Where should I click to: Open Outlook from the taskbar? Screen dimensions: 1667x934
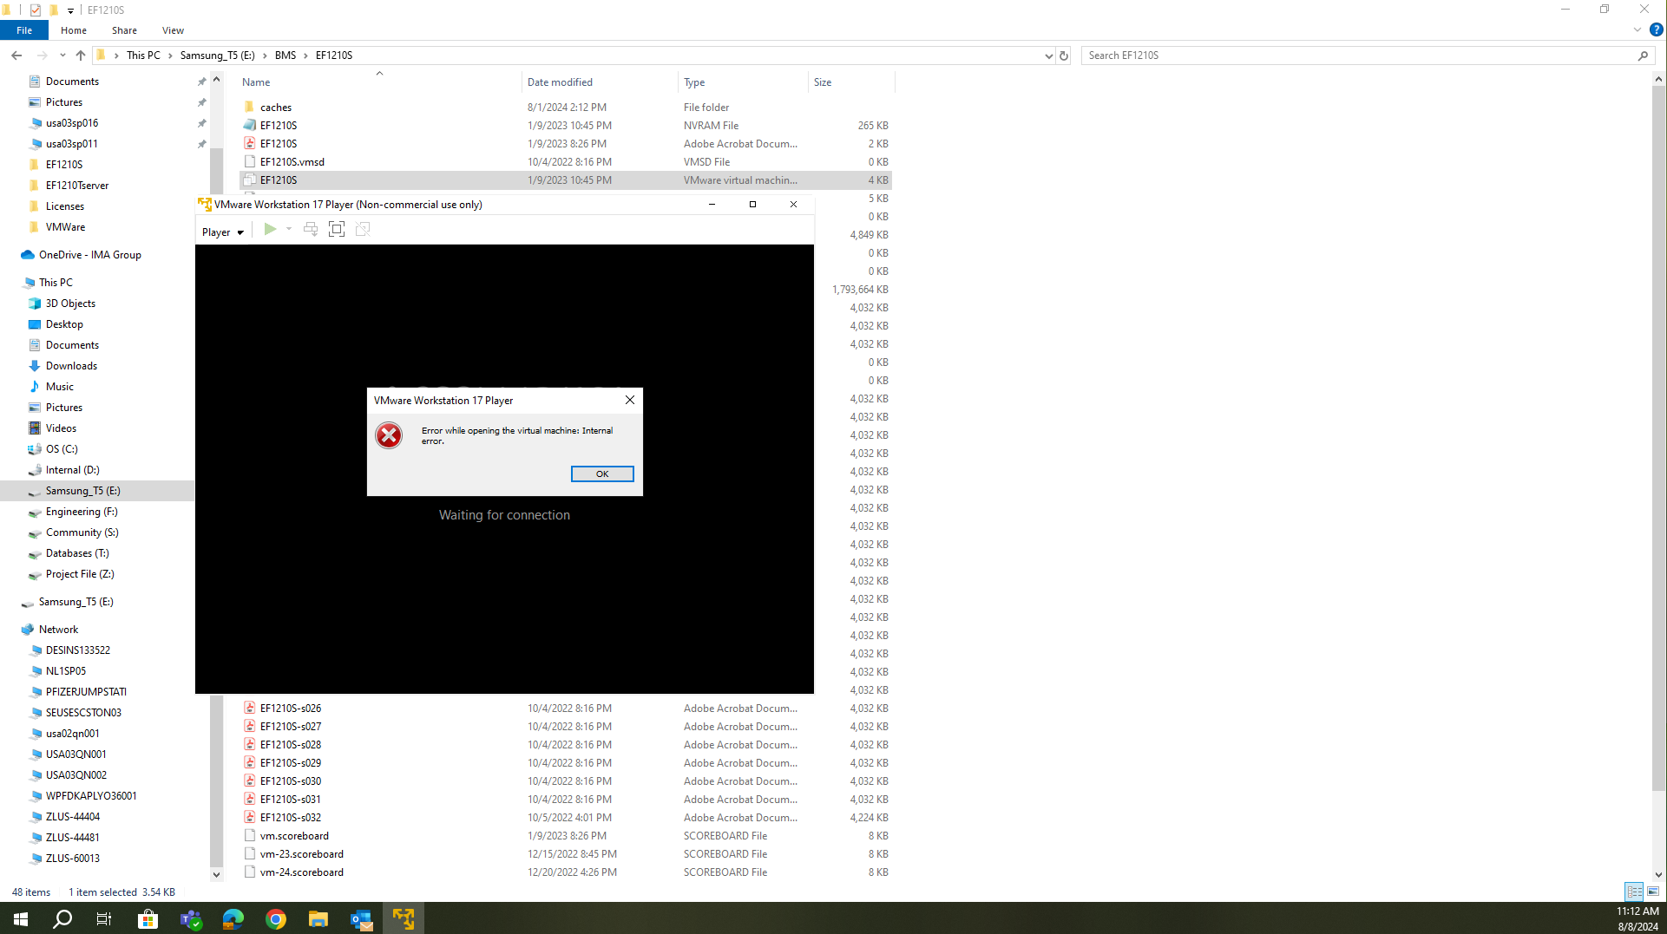point(361,918)
